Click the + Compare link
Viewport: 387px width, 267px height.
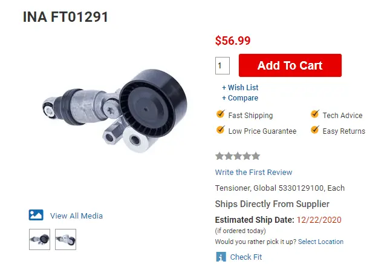(x=240, y=98)
